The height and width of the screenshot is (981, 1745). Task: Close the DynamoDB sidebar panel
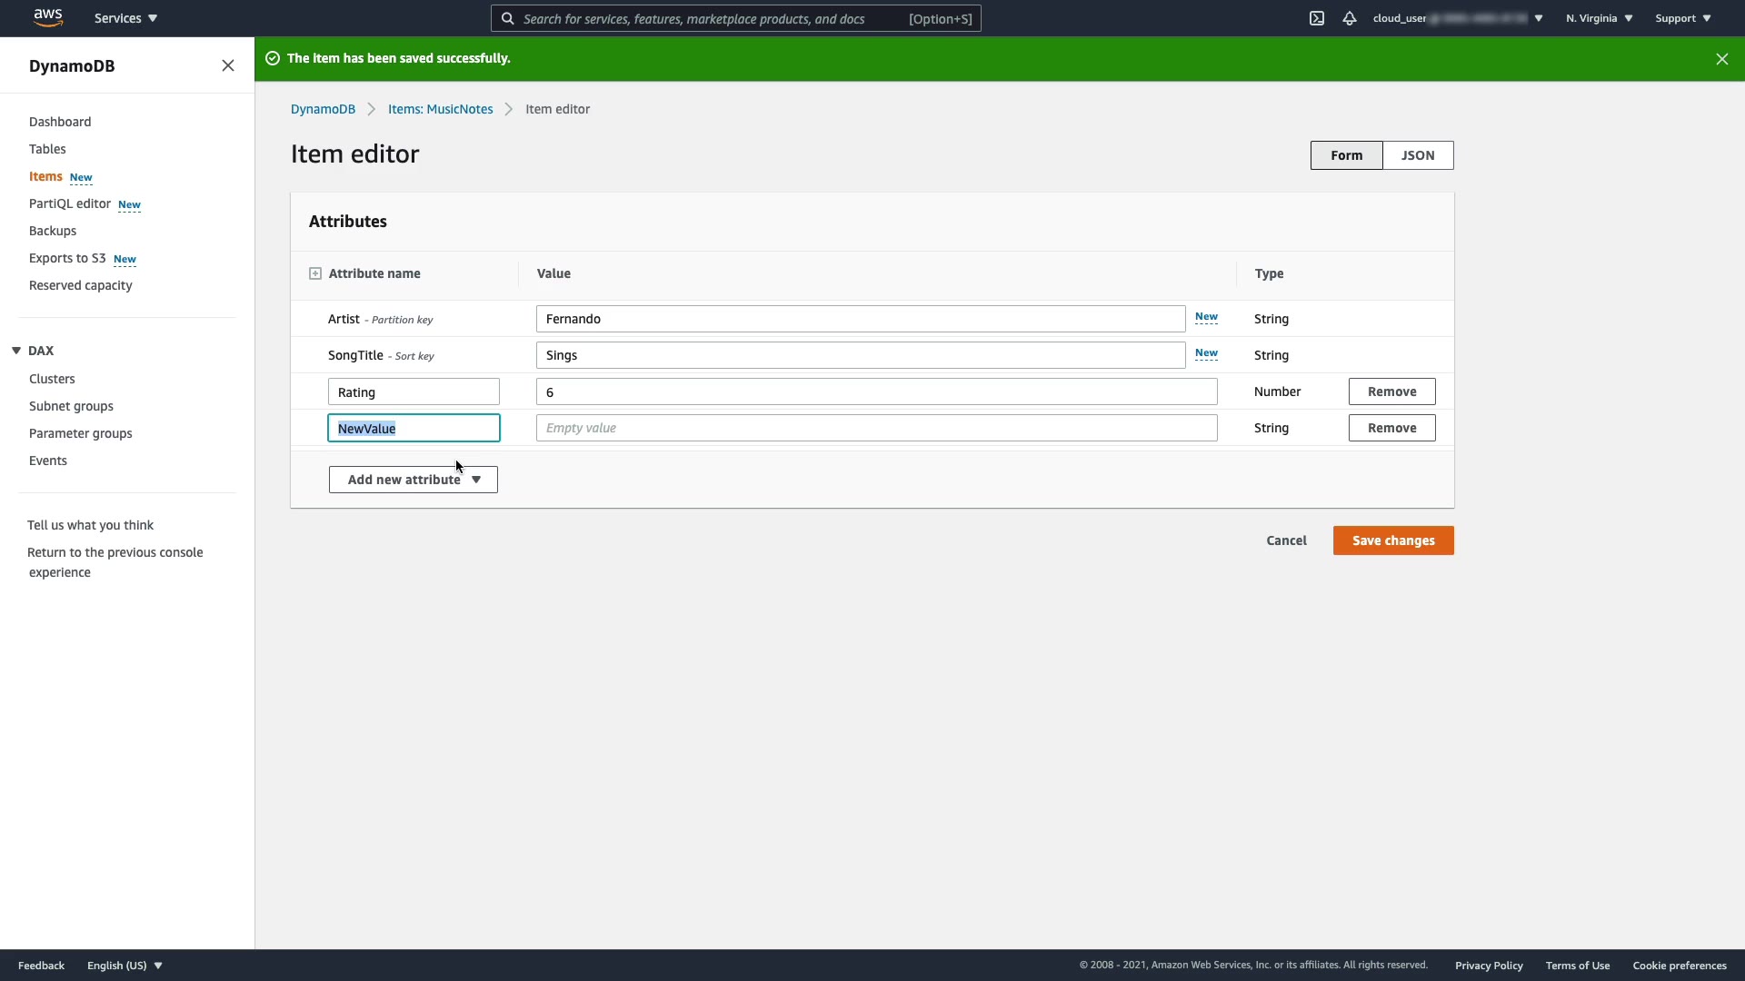[x=228, y=65]
